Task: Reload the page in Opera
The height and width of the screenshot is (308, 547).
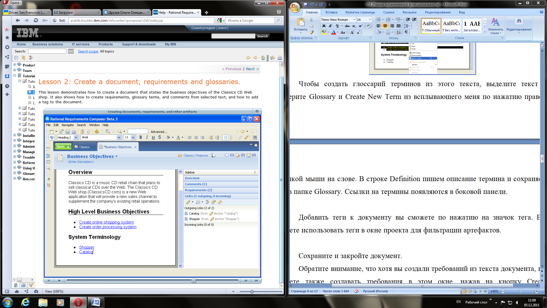Action: (36, 20)
